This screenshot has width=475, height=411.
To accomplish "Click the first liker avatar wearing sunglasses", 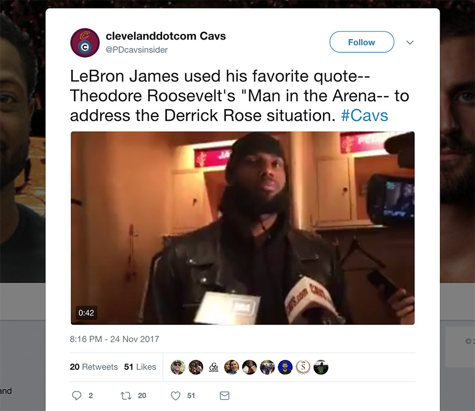I will (178, 367).
